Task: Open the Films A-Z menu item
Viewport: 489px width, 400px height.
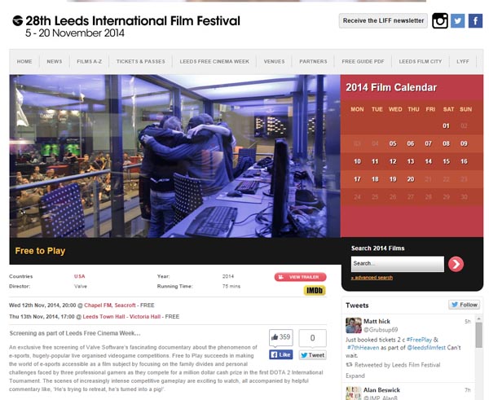Action: (90, 61)
